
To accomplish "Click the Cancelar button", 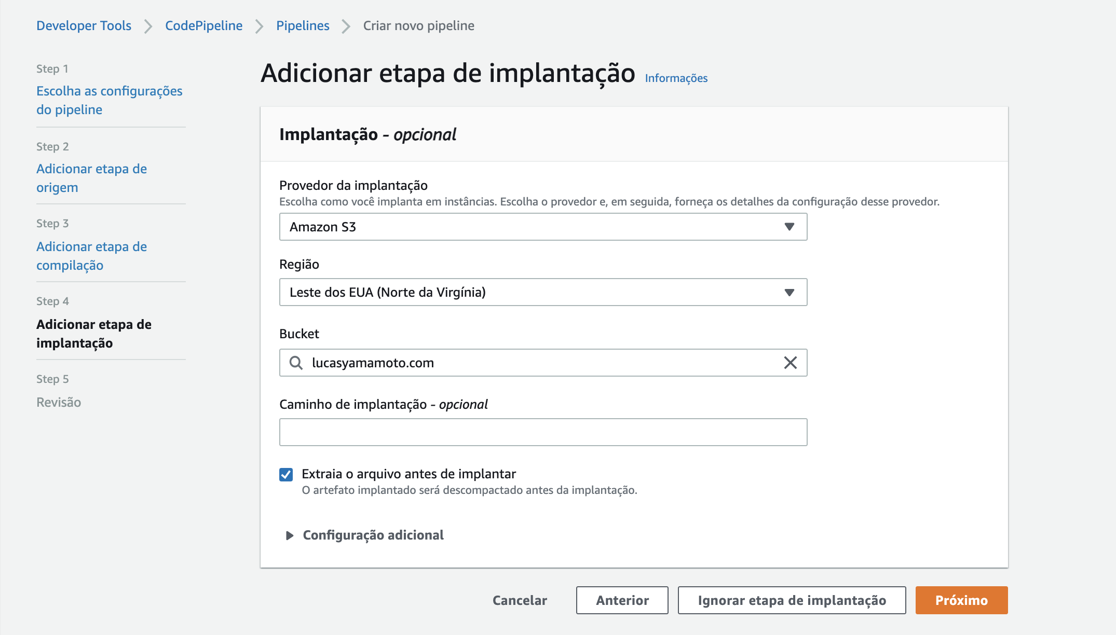I will coord(520,600).
